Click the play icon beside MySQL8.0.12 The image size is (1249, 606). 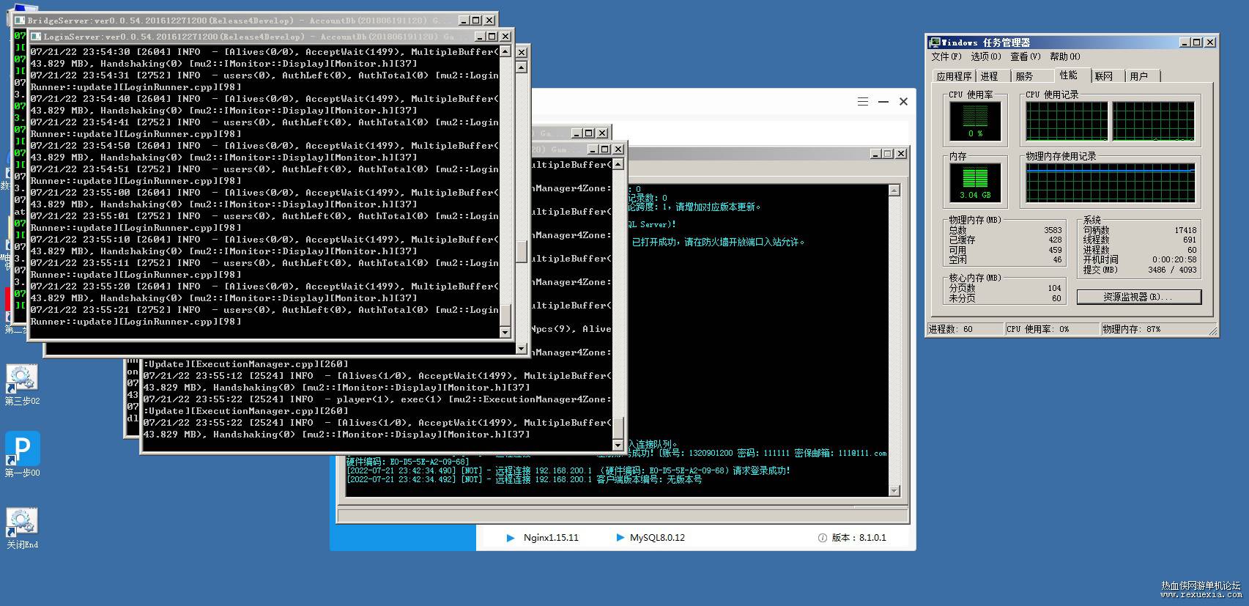pyautogui.click(x=621, y=538)
